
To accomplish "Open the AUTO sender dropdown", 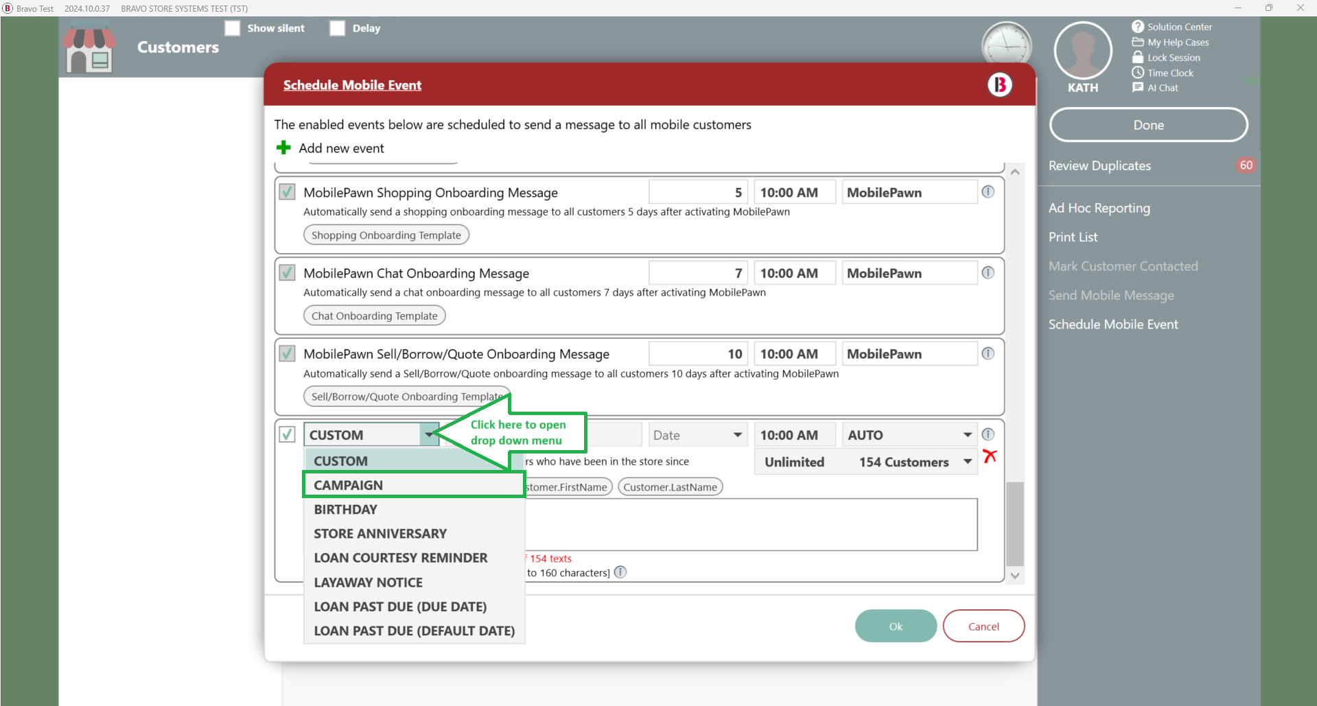I will tap(909, 435).
